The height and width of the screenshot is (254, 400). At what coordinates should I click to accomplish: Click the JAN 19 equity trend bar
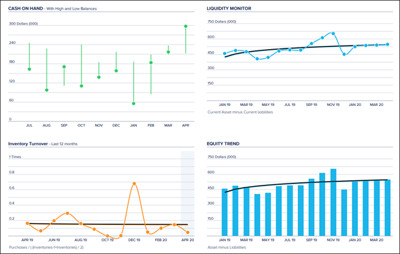[224, 212]
